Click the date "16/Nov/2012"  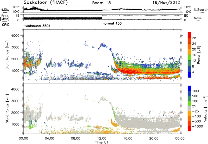pos(166,2)
